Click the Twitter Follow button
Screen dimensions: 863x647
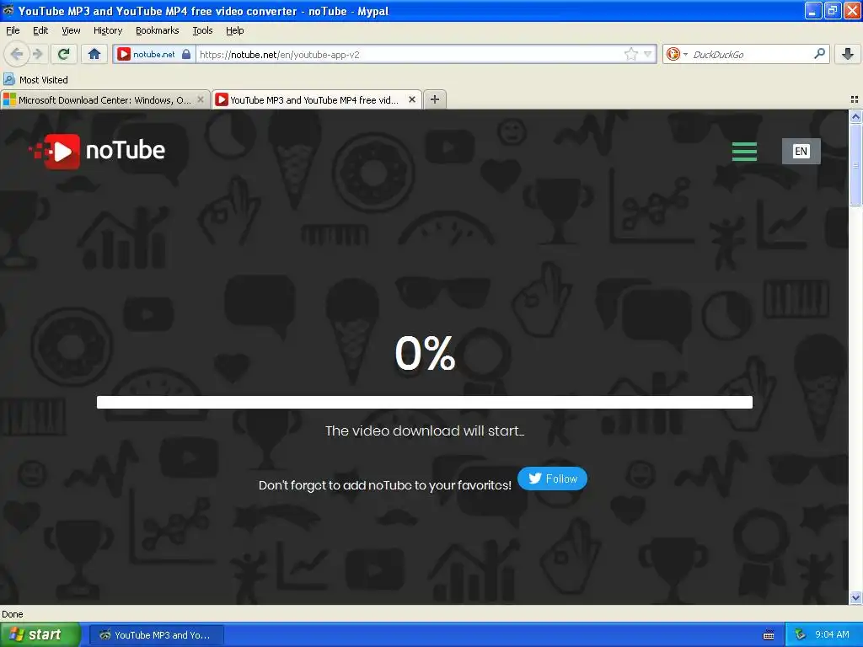[552, 479]
